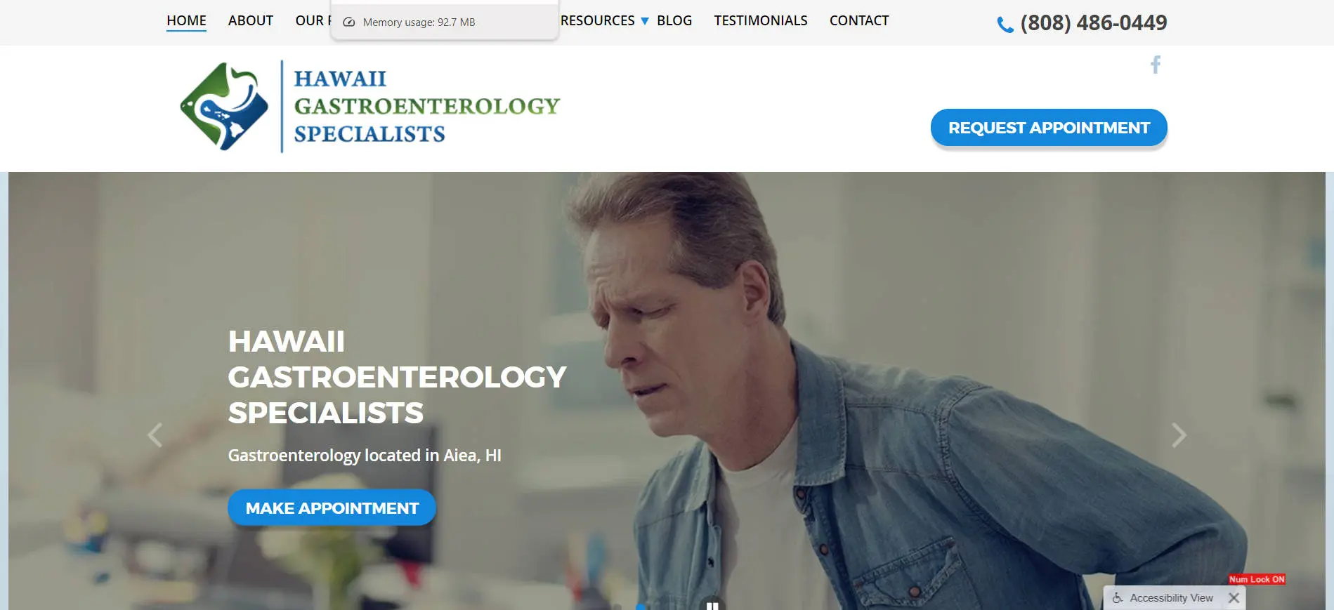View the Testimonials page
This screenshot has height=610, width=1334.
point(761,21)
